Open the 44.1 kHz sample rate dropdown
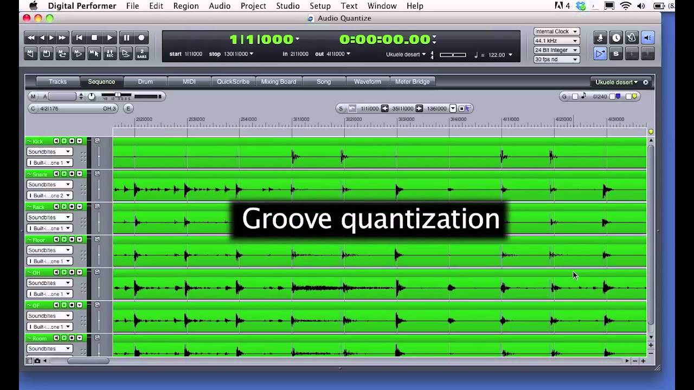Screen dimensions: 694x390 556,41
